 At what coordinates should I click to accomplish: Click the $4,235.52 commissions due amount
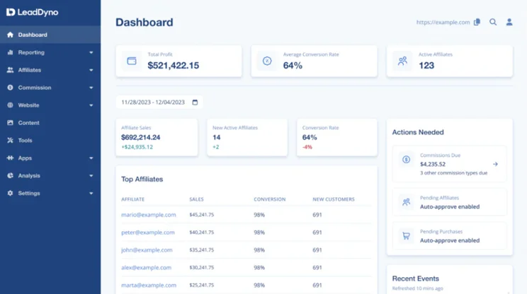[433, 164]
